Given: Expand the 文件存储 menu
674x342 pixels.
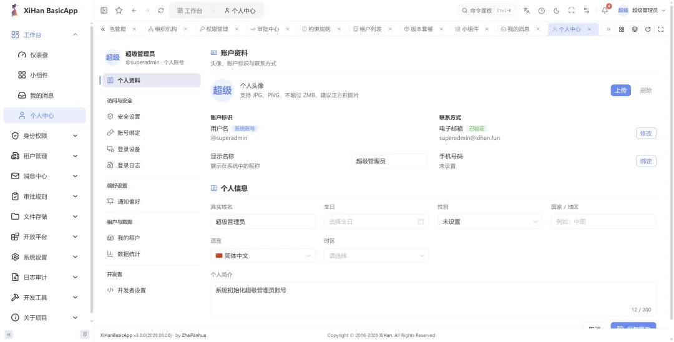Looking at the screenshot, I should [45, 217].
